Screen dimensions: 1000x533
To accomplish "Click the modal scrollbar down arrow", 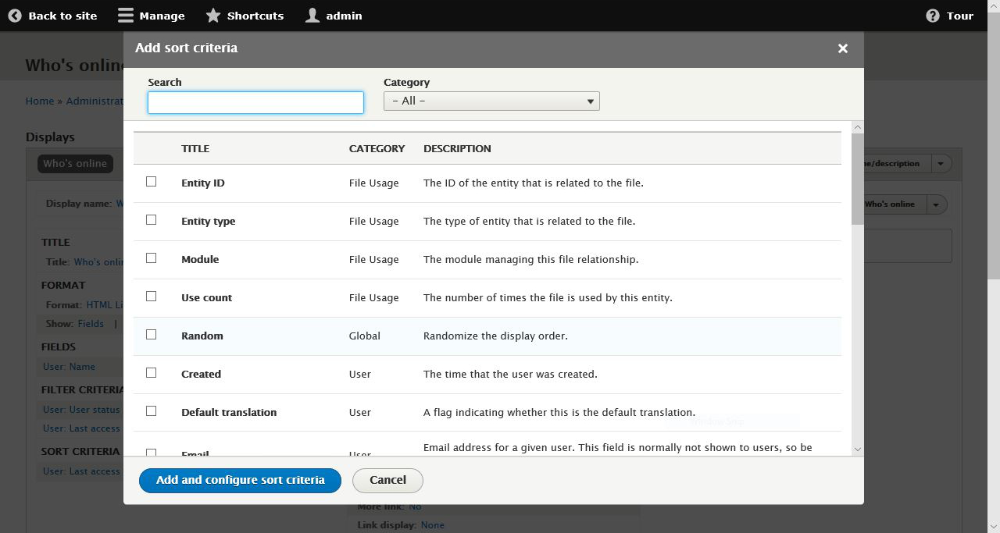I will tap(857, 449).
